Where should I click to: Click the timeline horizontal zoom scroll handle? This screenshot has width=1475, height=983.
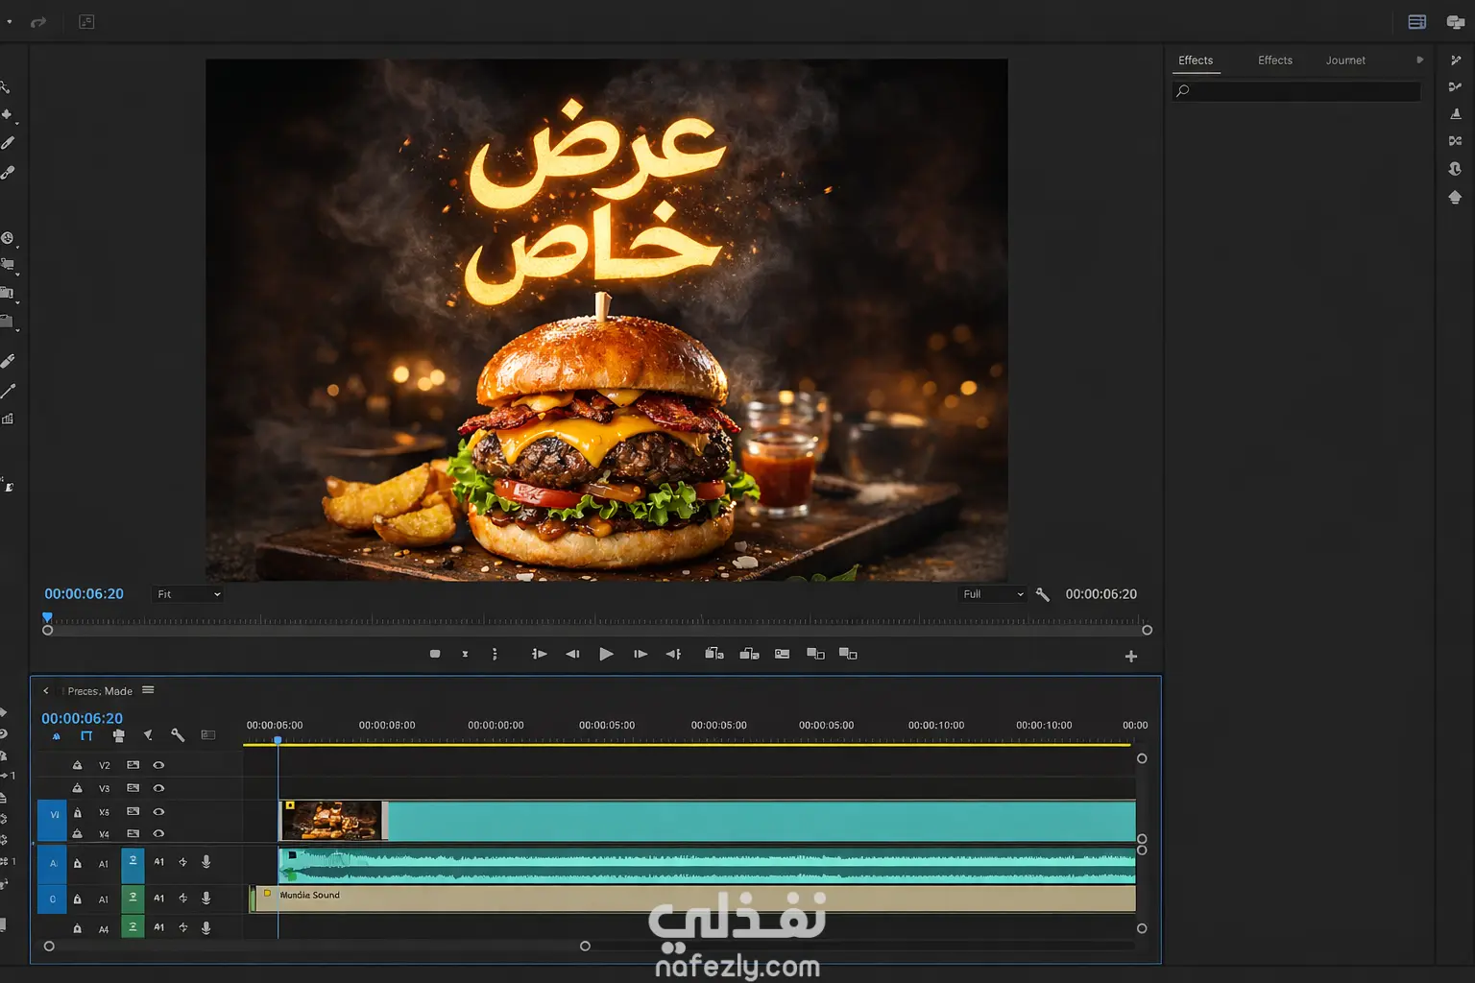(x=585, y=946)
